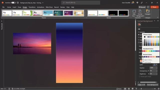Pick black swatch in Theme Colors

click(x=145, y=37)
